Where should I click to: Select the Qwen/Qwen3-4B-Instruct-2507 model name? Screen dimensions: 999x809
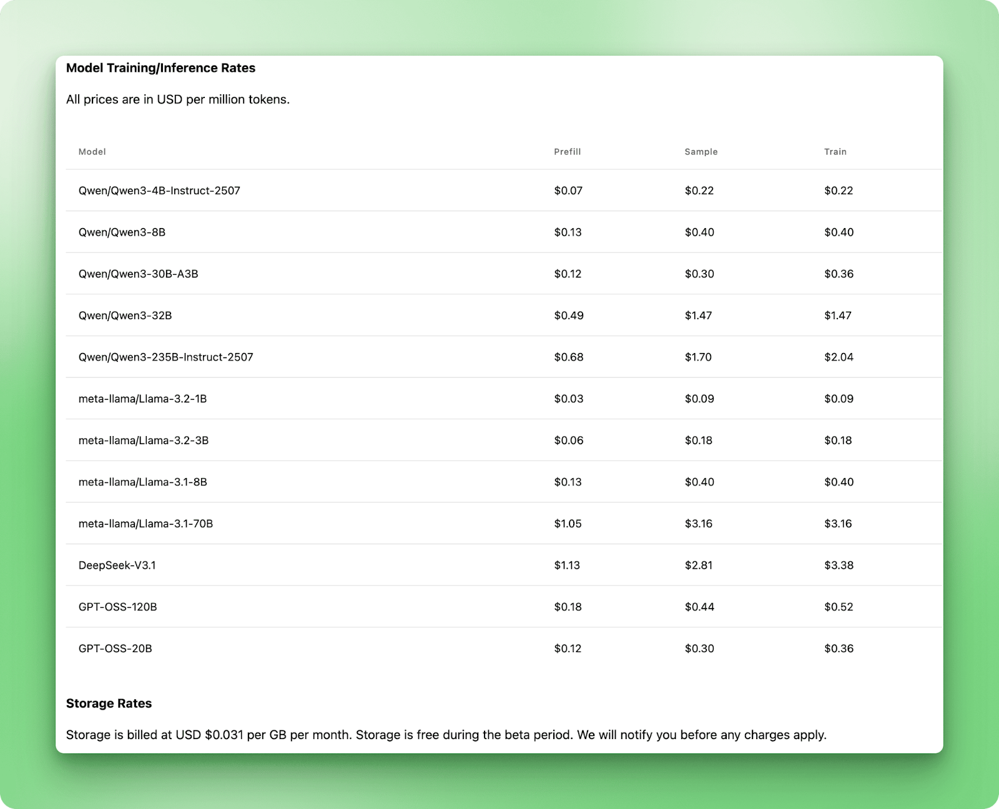click(159, 191)
